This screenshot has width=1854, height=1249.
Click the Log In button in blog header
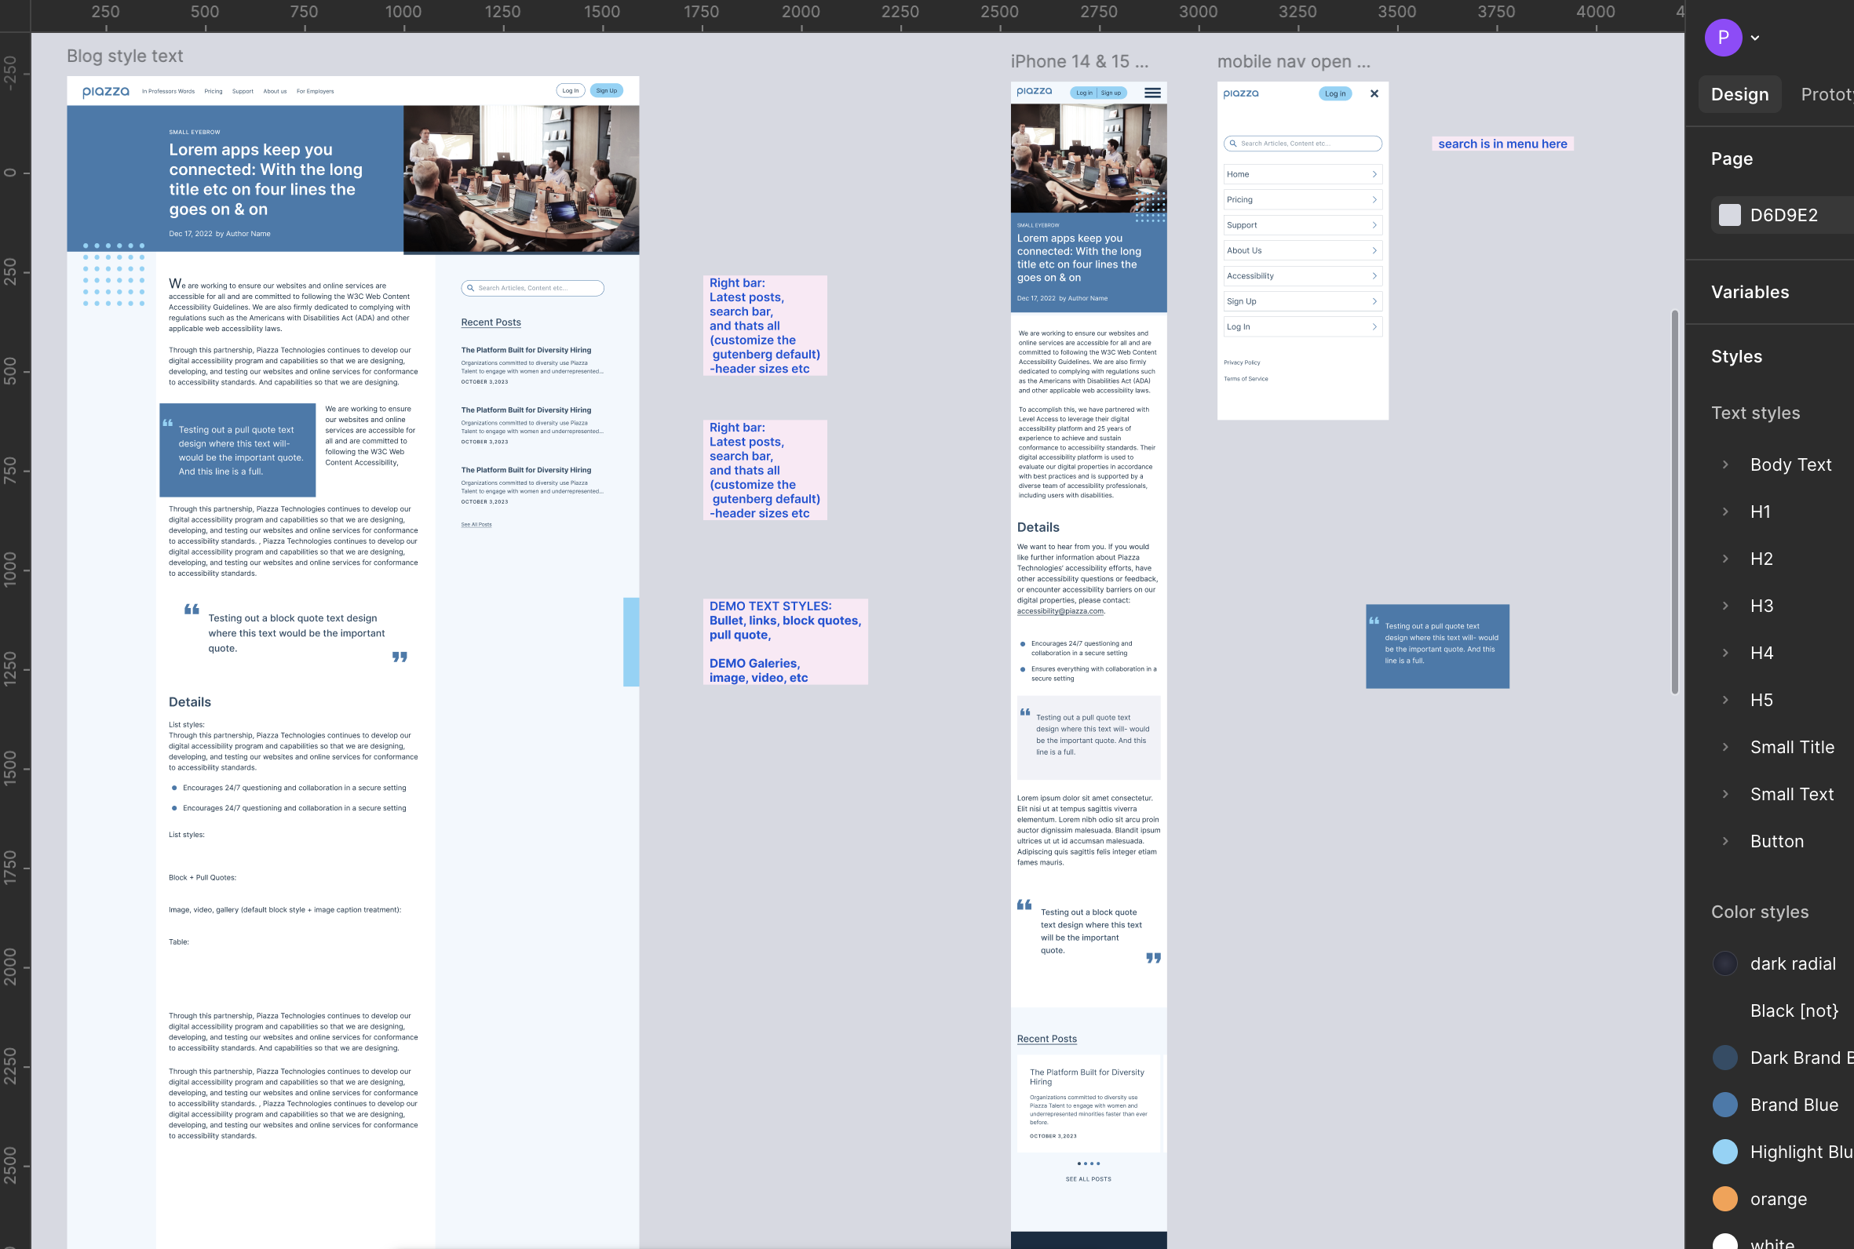571,91
